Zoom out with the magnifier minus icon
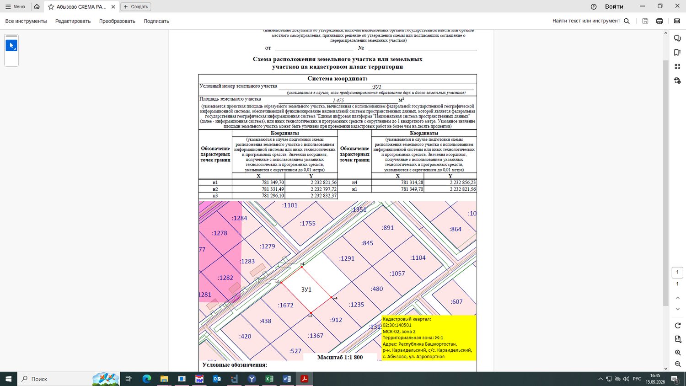Image resolution: width=686 pixels, height=386 pixels. (678, 364)
